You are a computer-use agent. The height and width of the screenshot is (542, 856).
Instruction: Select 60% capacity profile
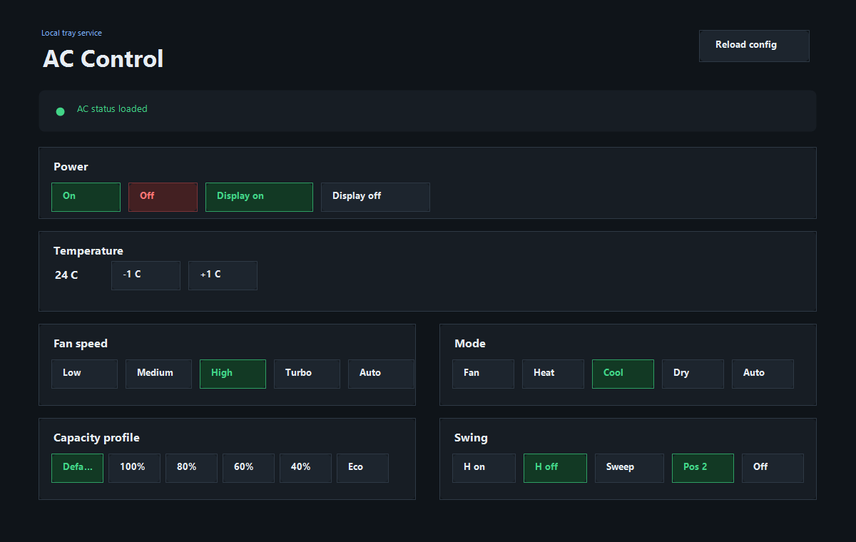coord(248,468)
